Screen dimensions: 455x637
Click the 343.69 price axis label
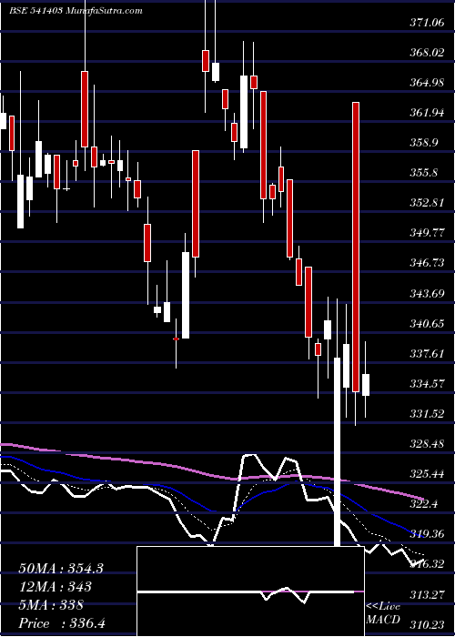pyautogui.click(x=427, y=293)
